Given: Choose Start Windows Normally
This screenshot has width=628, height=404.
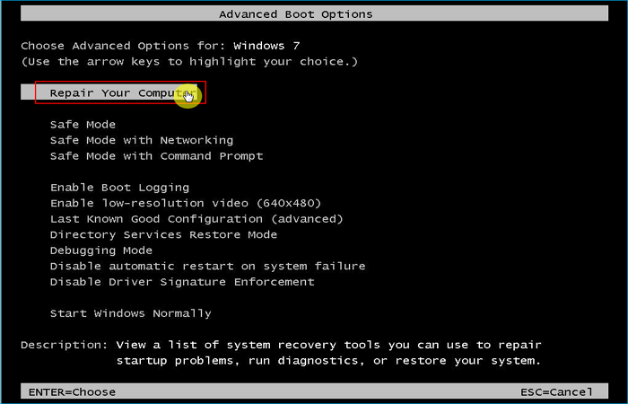Looking at the screenshot, I should click(131, 313).
